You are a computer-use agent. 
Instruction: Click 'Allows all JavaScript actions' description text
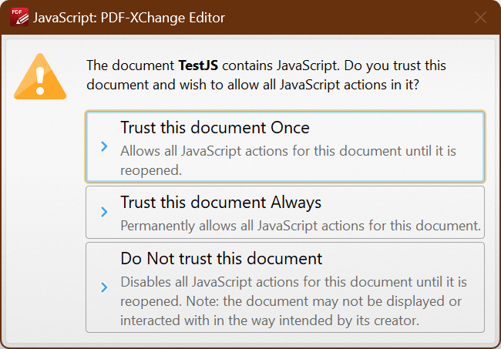287,150
